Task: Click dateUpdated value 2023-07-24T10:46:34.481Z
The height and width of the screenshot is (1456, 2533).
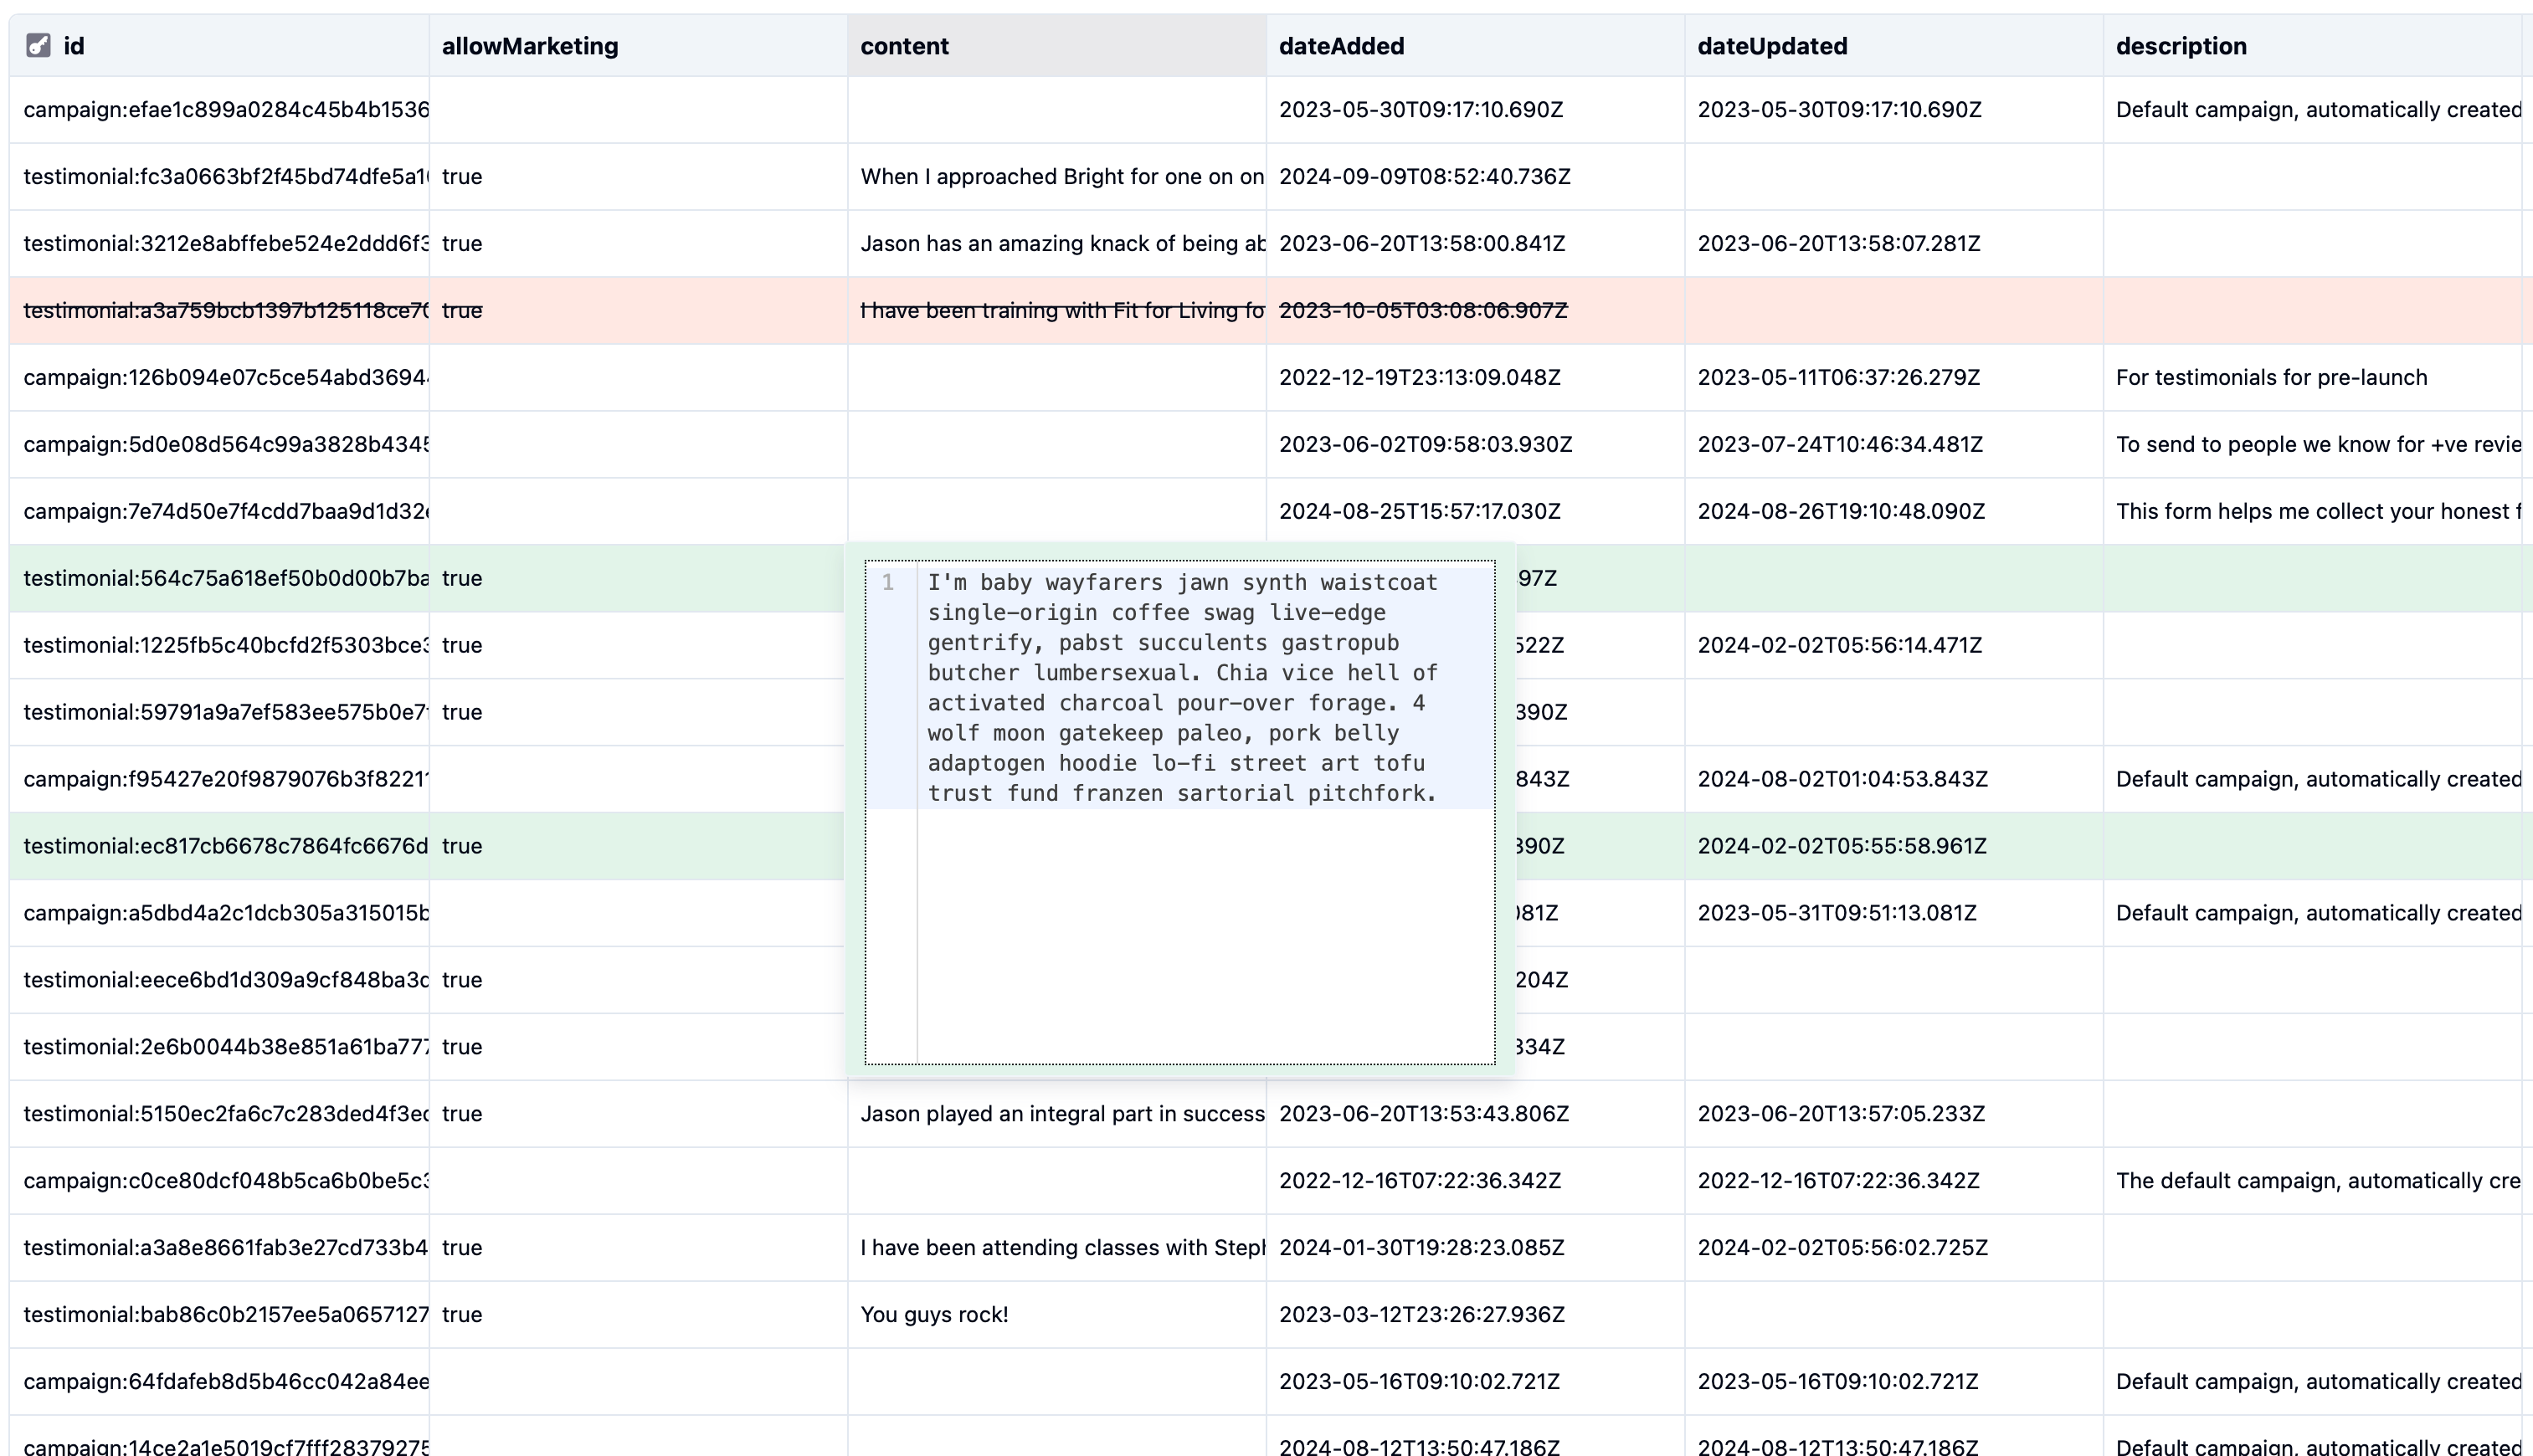Action: pos(1840,445)
